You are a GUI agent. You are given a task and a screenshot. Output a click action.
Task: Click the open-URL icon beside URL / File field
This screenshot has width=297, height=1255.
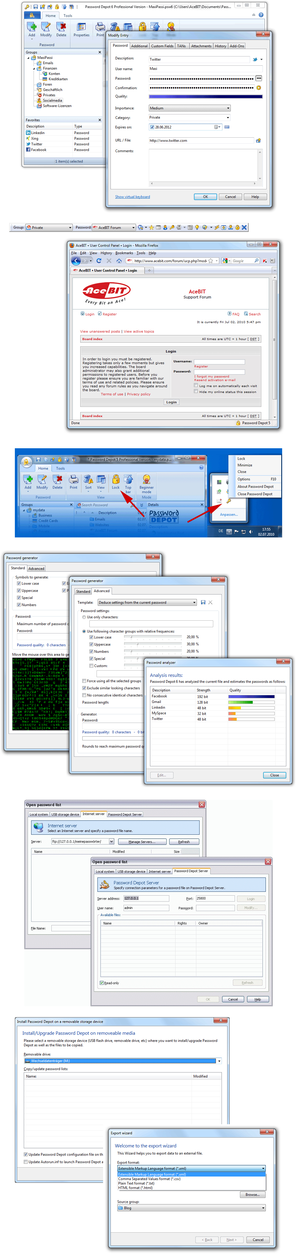[x=258, y=140]
